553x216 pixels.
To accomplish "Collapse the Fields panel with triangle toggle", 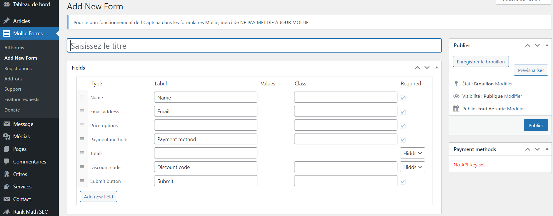I will [x=437, y=67].
